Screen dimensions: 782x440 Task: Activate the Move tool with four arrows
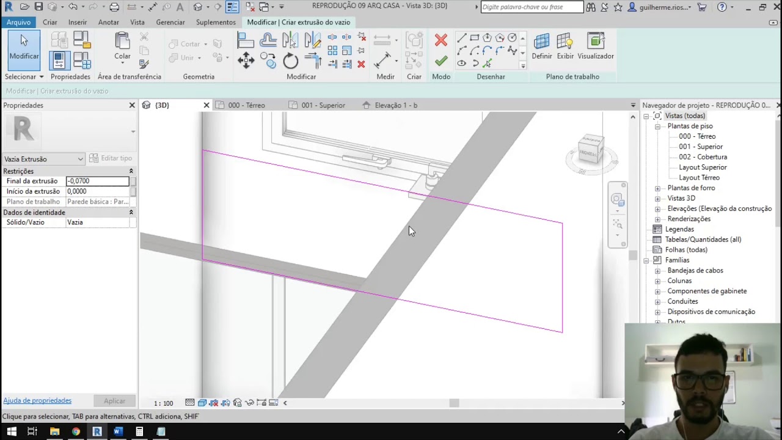[x=246, y=60]
